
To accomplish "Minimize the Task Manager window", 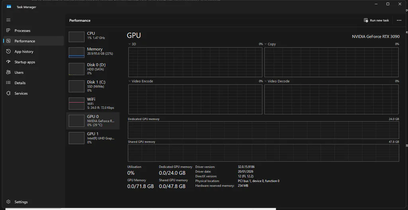I will click(376, 4).
